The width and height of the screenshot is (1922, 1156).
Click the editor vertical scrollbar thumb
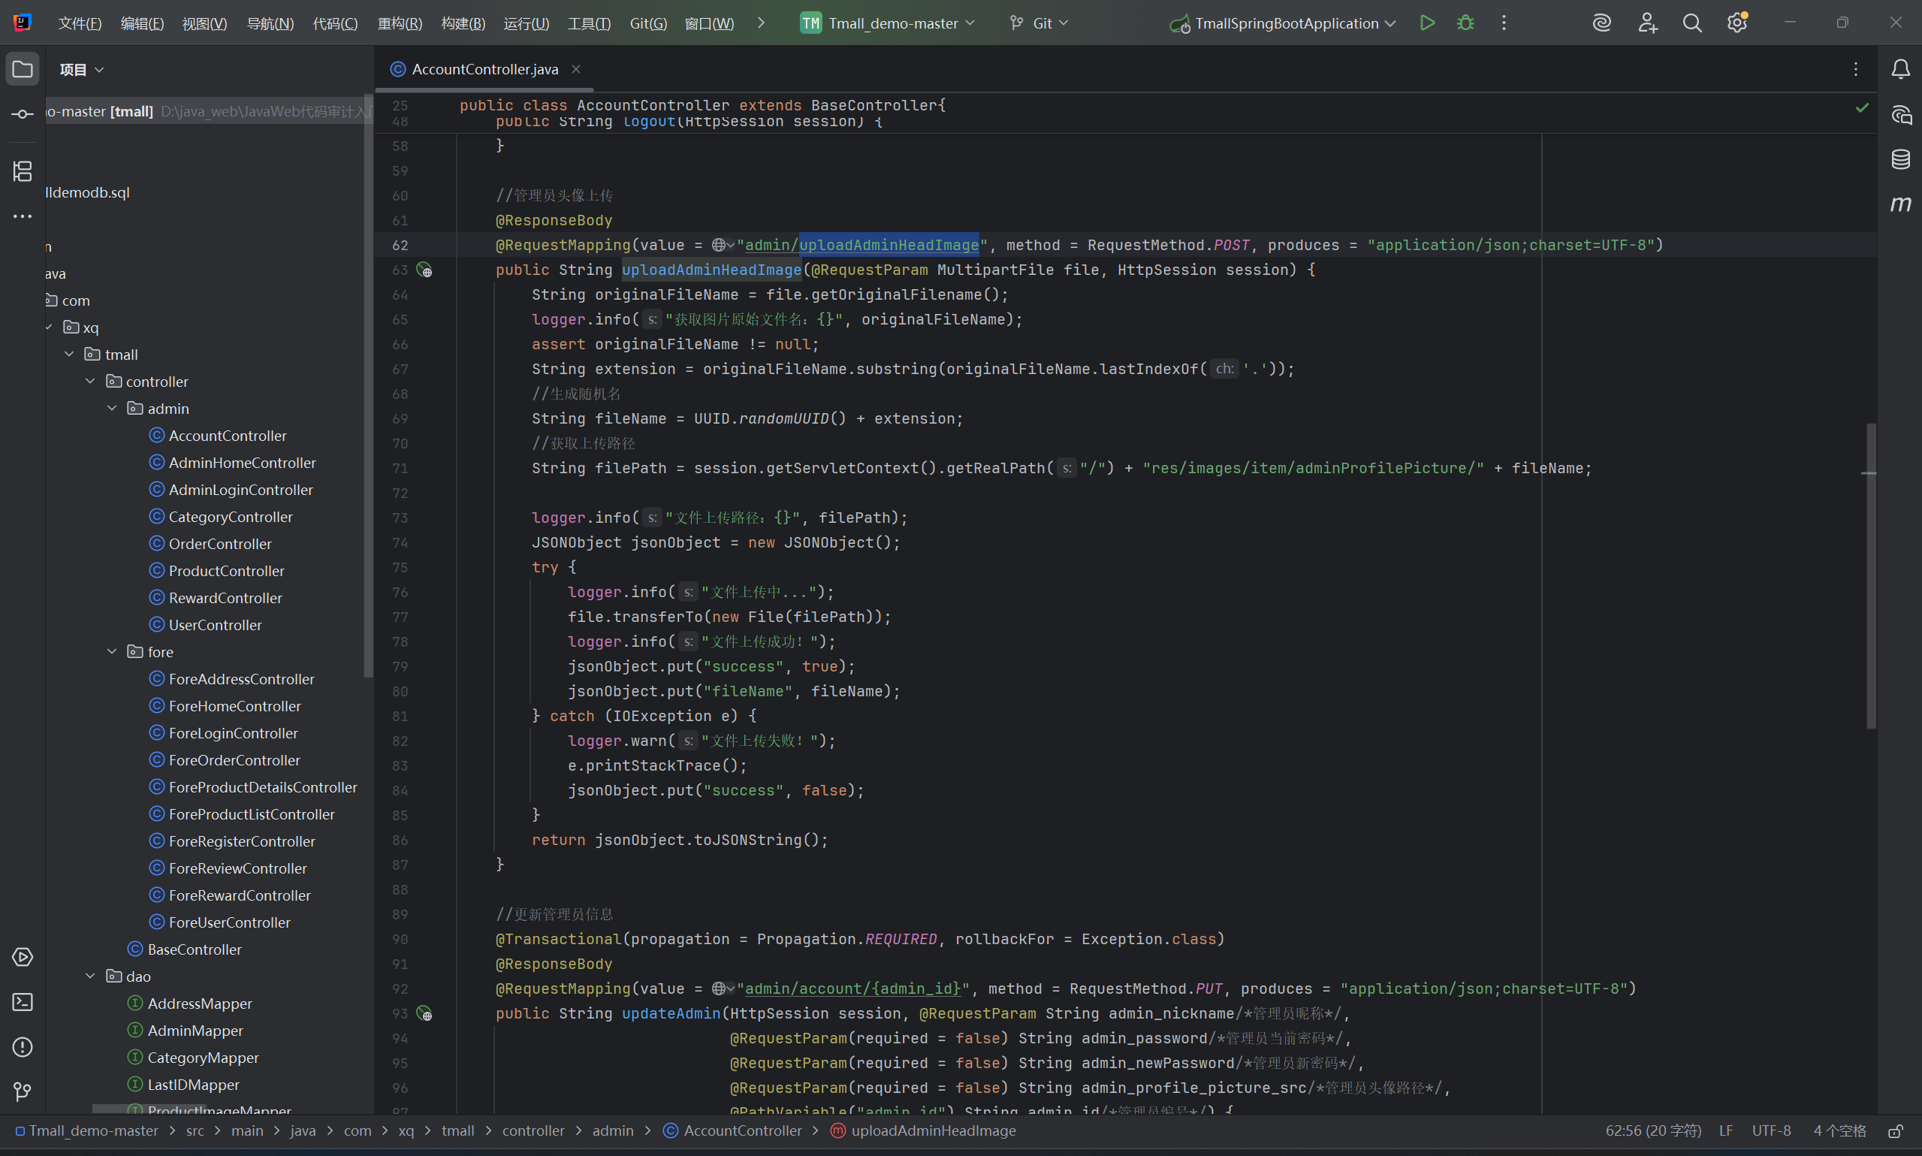pyautogui.click(x=1871, y=576)
